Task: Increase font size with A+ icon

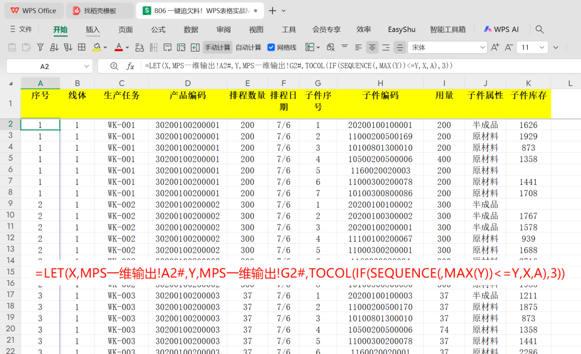Action: 495,47
